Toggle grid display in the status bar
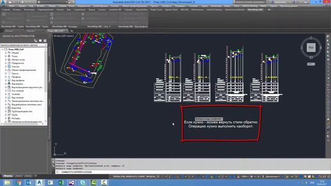 pos(158,177)
